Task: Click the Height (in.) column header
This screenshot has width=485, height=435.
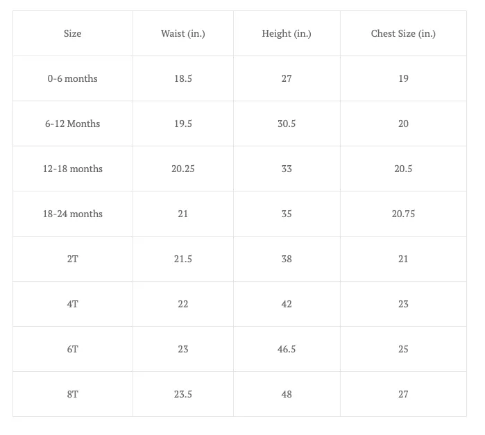Action: [287, 33]
